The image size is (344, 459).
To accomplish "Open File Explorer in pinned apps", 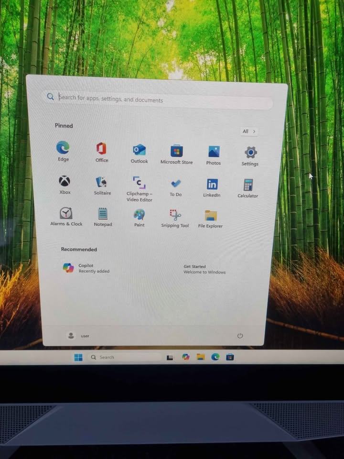I will [210, 219].
